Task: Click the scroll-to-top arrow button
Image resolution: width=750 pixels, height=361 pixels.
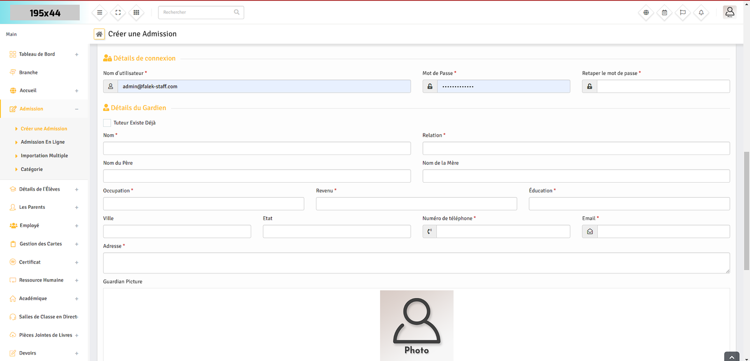Action: (x=731, y=357)
